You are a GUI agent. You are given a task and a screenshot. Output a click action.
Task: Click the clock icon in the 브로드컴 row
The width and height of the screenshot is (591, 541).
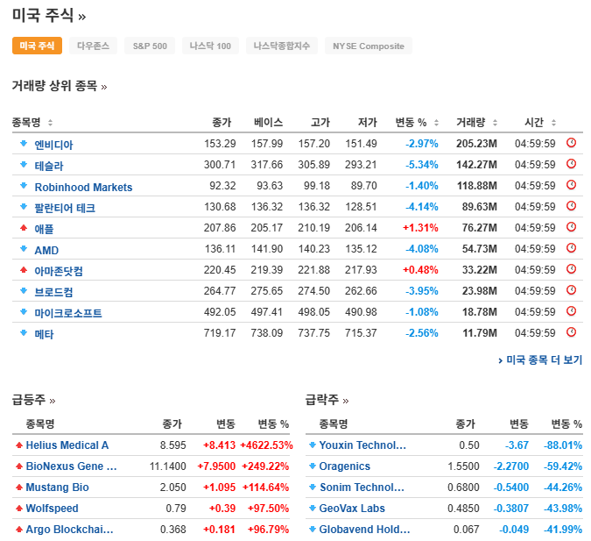571,290
